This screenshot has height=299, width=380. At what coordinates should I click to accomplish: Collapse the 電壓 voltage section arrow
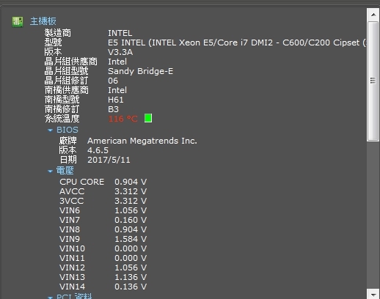[51, 171]
